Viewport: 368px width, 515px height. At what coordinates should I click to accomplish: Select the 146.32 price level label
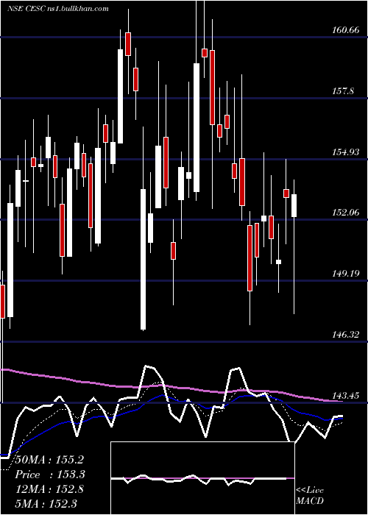[346, 334]
